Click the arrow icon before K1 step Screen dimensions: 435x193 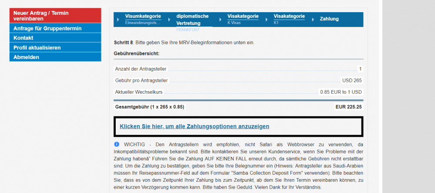pyautogui.click(x=268, y=19)
